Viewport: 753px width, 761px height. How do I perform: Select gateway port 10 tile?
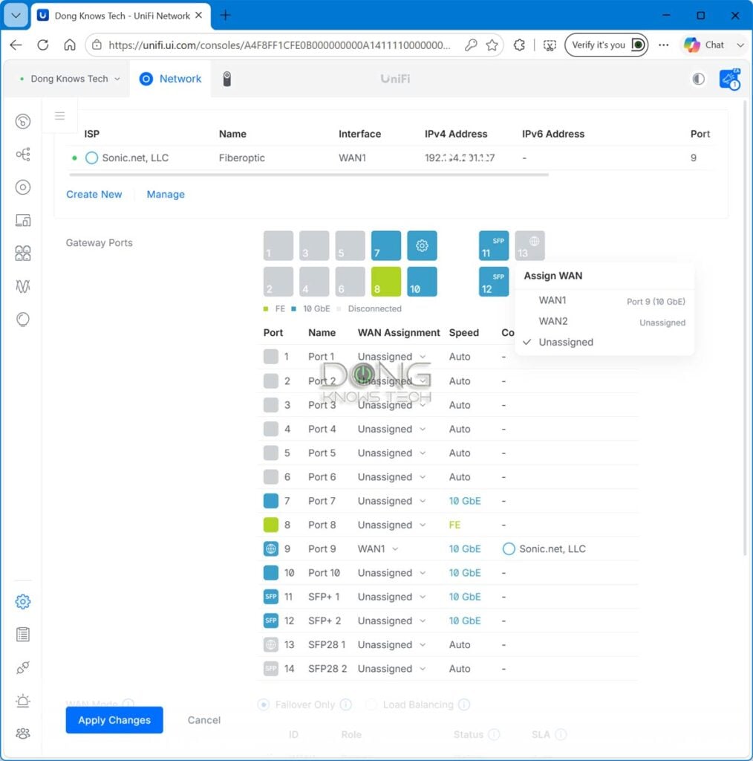pos(422,282)
